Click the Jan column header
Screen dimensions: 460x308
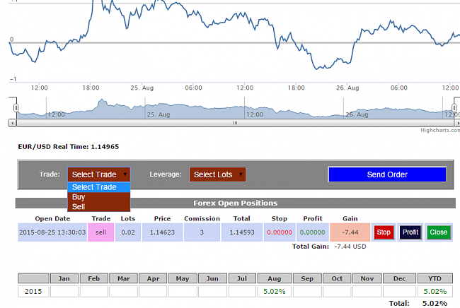[x=64, y=278]
